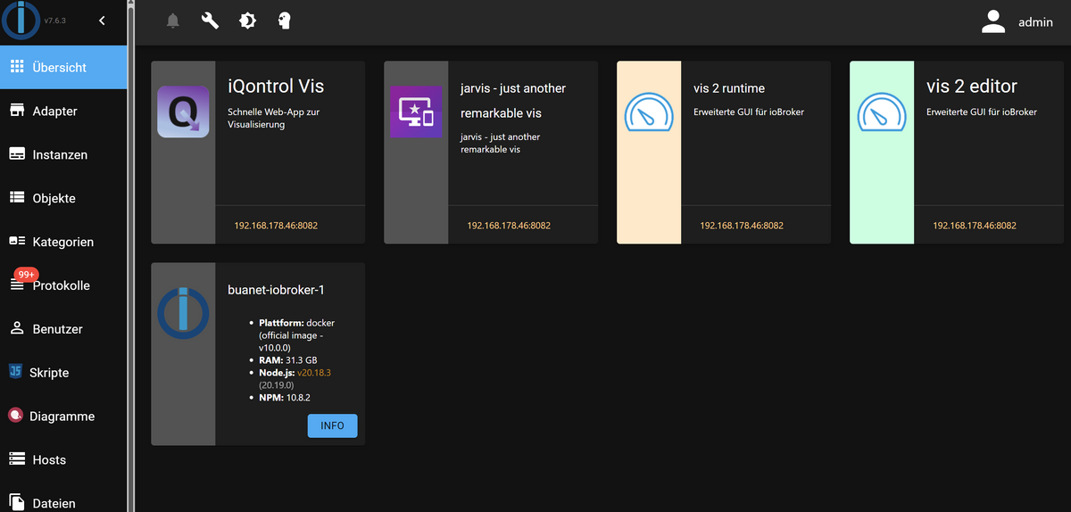Click the RAM: 31.3 GB entry
The image size is (1071, 512).
pyautogui.click(x=287, y=359)
